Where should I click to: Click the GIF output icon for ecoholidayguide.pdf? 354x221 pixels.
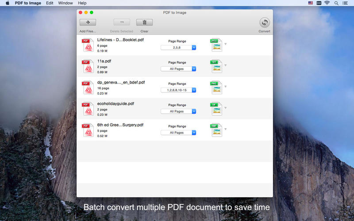[x=216, y=109]
